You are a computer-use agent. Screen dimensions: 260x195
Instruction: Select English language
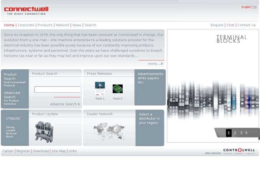pyautogui.click(x=246, y=7)
